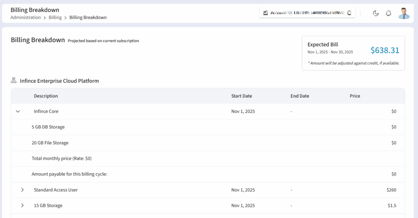Click the Start Date column header
The height and width of the screenshot is (218, 418).
click(x=242, y=96)
